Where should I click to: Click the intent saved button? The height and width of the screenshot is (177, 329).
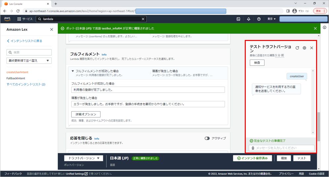(252, 158)
